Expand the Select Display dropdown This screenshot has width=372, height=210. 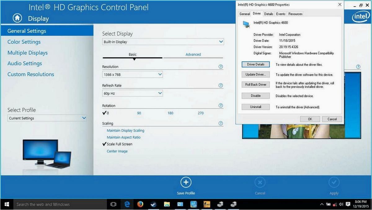(163, 42)
